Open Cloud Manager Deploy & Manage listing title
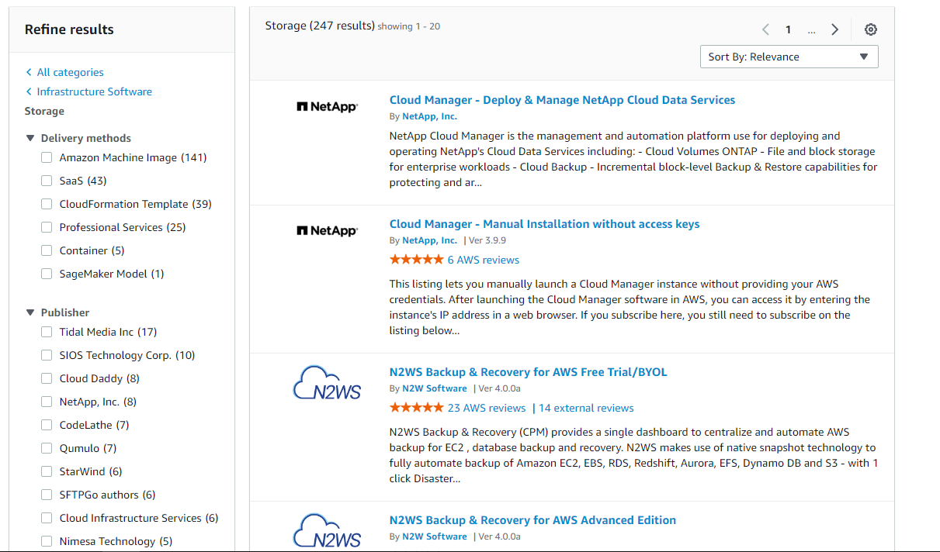940x552 pixels. (562, 100)
